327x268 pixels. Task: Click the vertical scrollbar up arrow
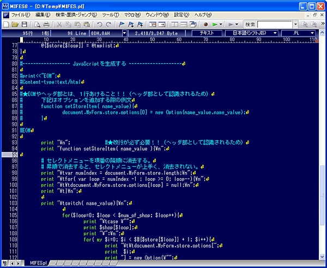tap(322, 33)
